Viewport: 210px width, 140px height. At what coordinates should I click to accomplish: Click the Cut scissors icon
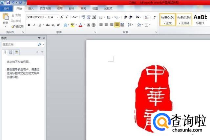pyautogui.click(x=13, y=15)
